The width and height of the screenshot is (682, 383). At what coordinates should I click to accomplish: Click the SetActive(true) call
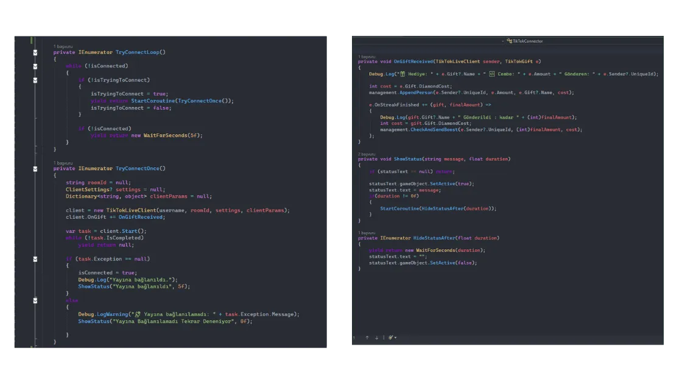pos(452,184)
